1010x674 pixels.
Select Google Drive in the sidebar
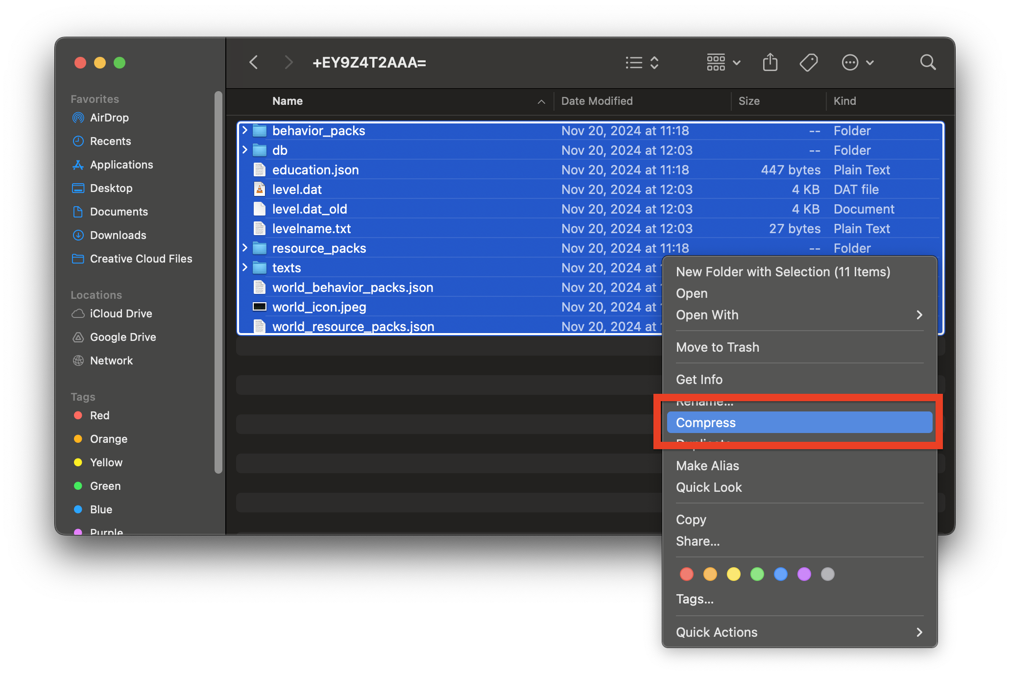coord(123,337)
